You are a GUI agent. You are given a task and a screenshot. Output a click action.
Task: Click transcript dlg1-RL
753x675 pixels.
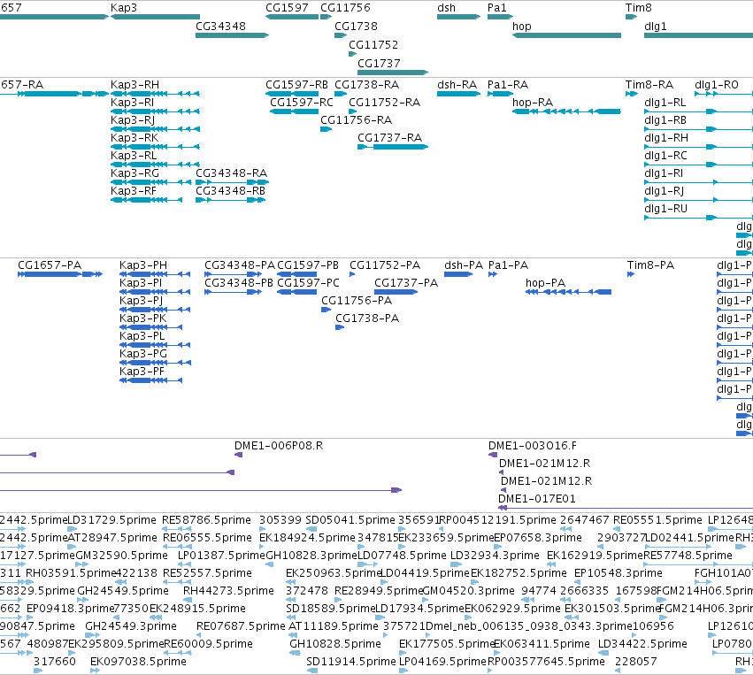[698, 111]
